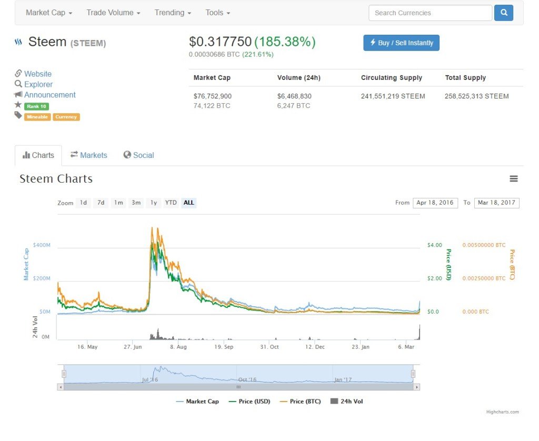Click the Rank 10 badge

[36, 106]
